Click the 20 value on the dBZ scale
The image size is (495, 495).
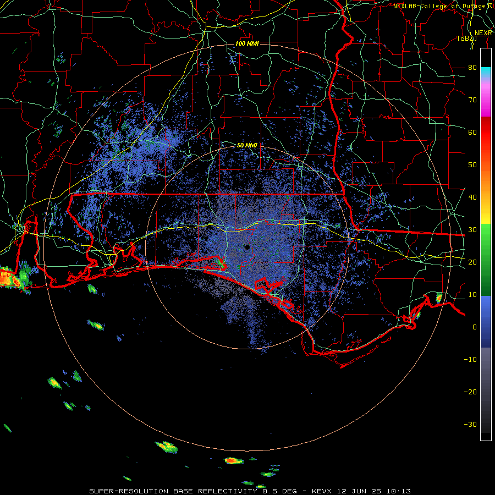click(472, 262)
